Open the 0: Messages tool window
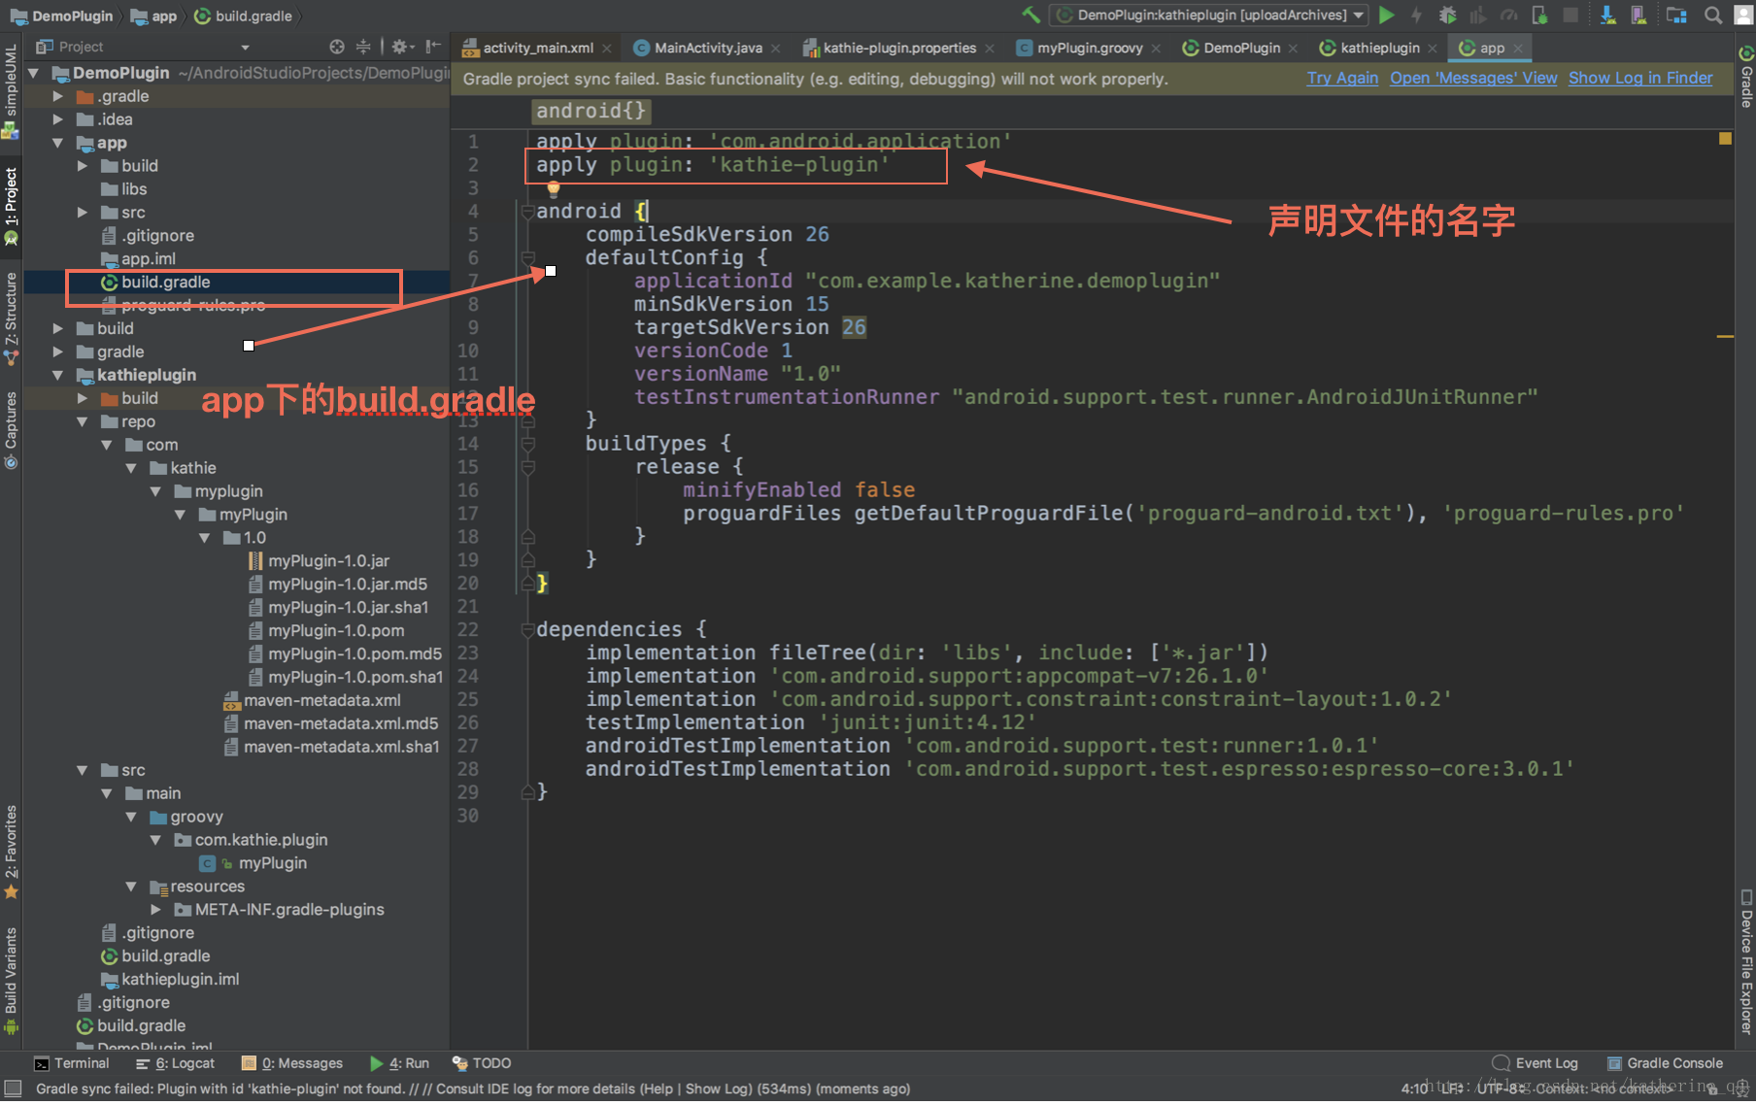The width and height of the screenshot is (1756, 1105). pyautogui.click(x=292, y=1063)
